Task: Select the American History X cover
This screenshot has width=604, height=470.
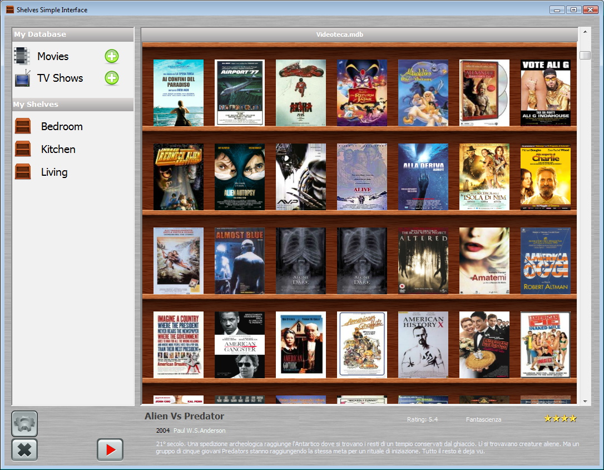Action: (x=423, y=345)
